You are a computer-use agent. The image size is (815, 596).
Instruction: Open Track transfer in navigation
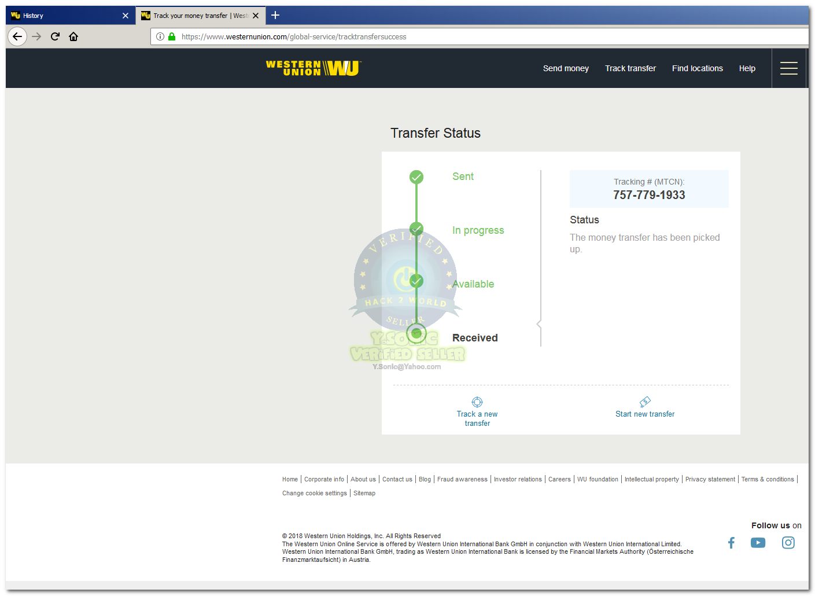(x=630, y=68)
